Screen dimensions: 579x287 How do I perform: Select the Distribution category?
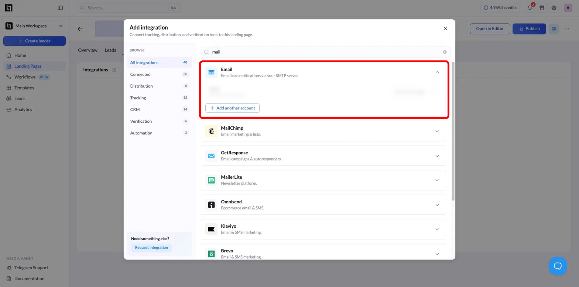coord(159,86)
